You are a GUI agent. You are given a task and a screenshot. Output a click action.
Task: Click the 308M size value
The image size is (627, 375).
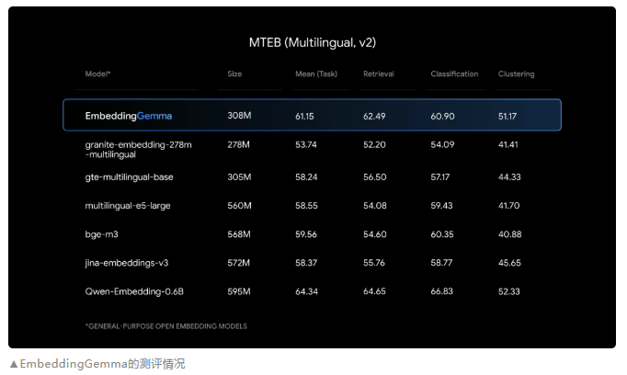coord(239,116)
